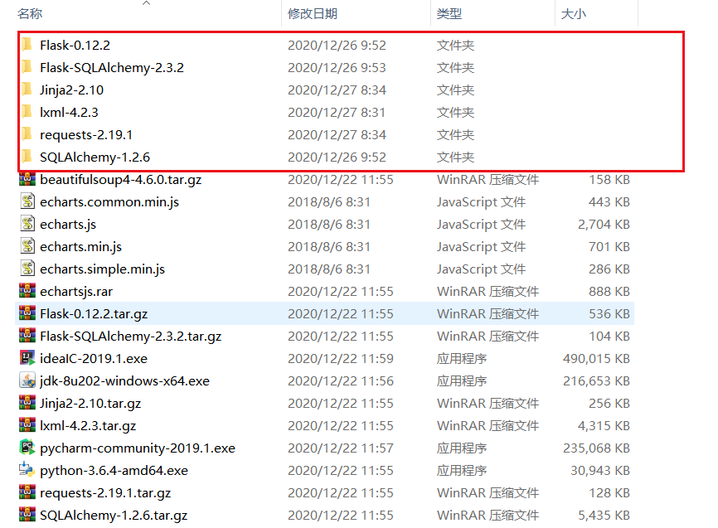
Task: Select the Flask-0.12.2 folder name
Action: click(75, 45)
